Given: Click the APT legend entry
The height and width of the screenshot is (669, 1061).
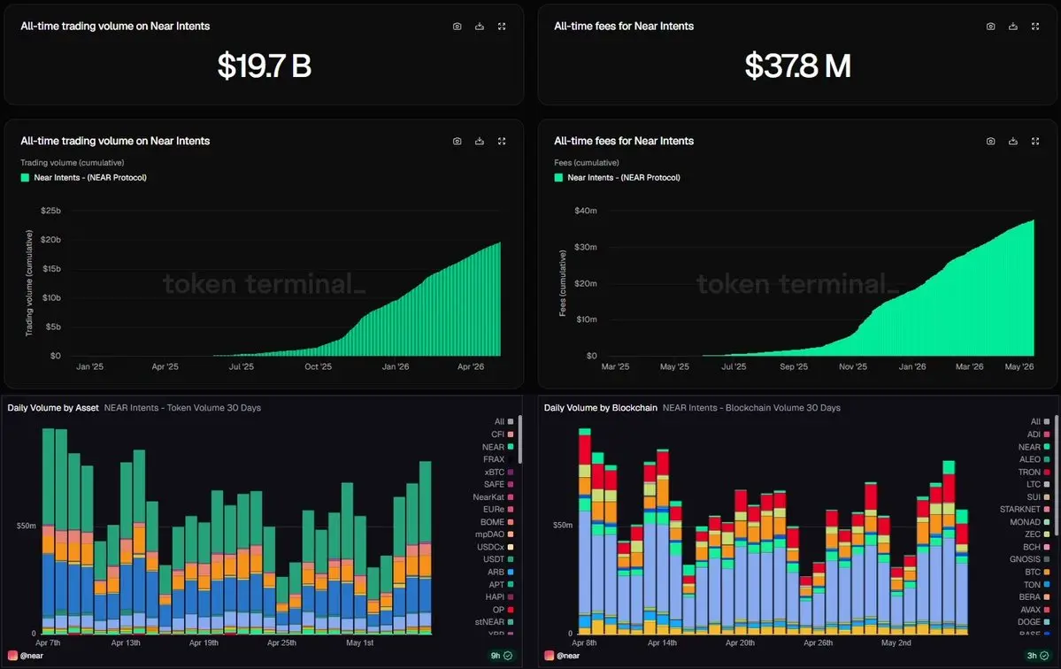Looking at the screenshot, I should 502,584.
